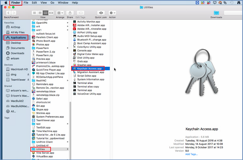
Task: Open the Help menu
Action: 75,3
